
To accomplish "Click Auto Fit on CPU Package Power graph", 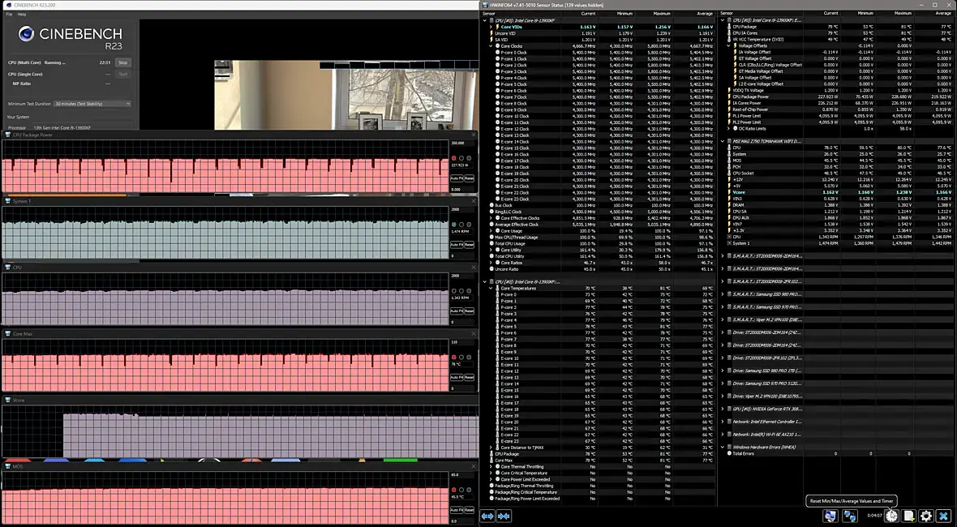I will (x=457, y=178).
